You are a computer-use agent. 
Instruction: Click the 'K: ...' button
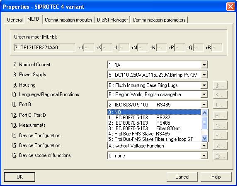coord(220,95)
